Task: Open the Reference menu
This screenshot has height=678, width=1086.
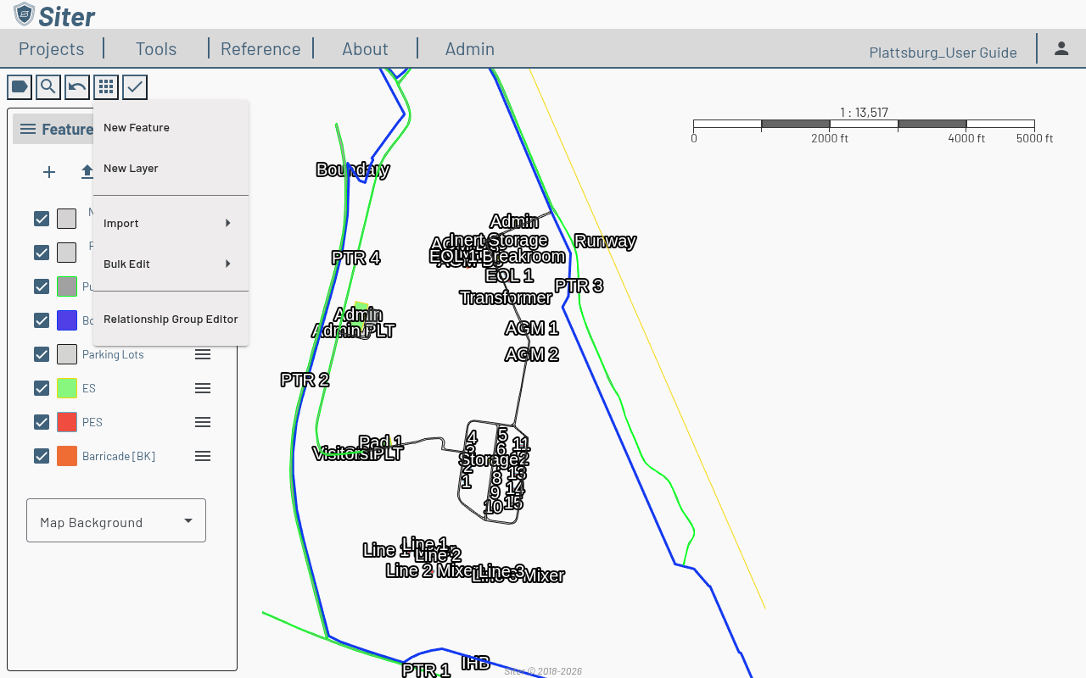Action: (260, 48)
